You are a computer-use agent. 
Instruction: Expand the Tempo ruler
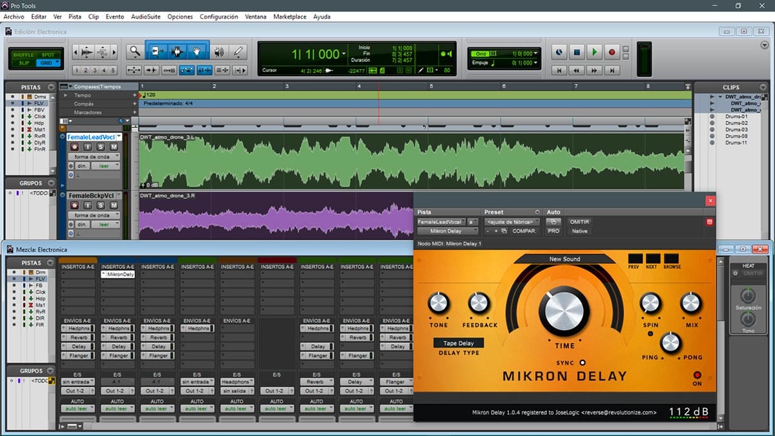click(x=65, y=95)
